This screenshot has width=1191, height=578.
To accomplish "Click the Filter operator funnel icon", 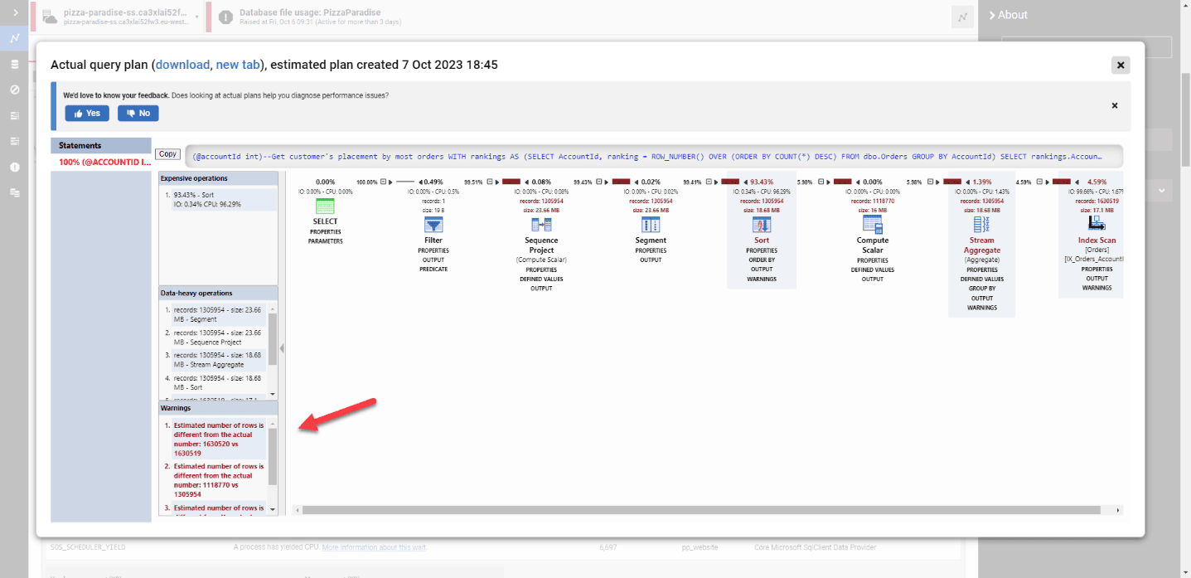I will coord(433,225).
